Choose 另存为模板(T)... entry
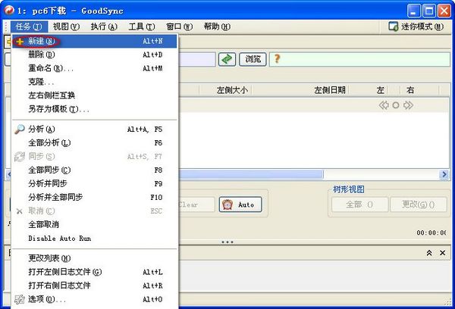Viewport: 455px width, 309px height. tap(94, 109)
